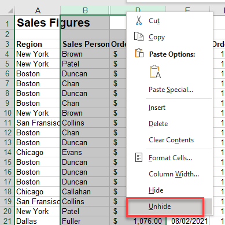The height and width of the screenshot is (225, 225).
Task: Select row 3 header
Action: tap(7, 44)
